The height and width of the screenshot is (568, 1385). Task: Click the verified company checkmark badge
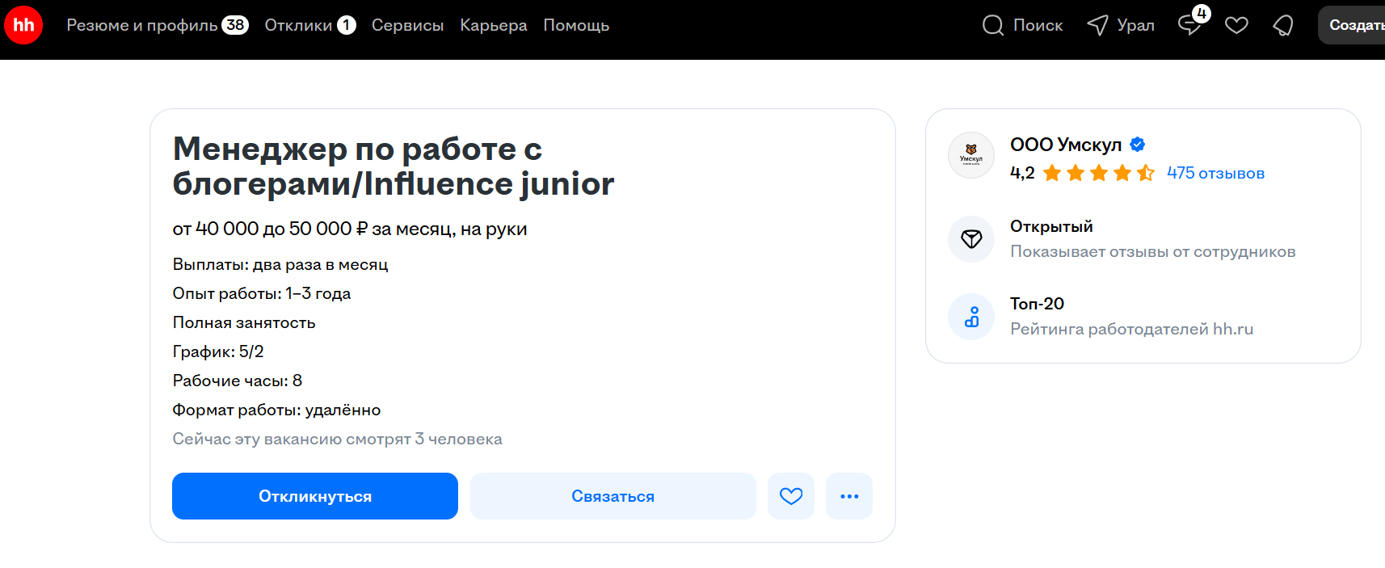tap(1138, 145)
